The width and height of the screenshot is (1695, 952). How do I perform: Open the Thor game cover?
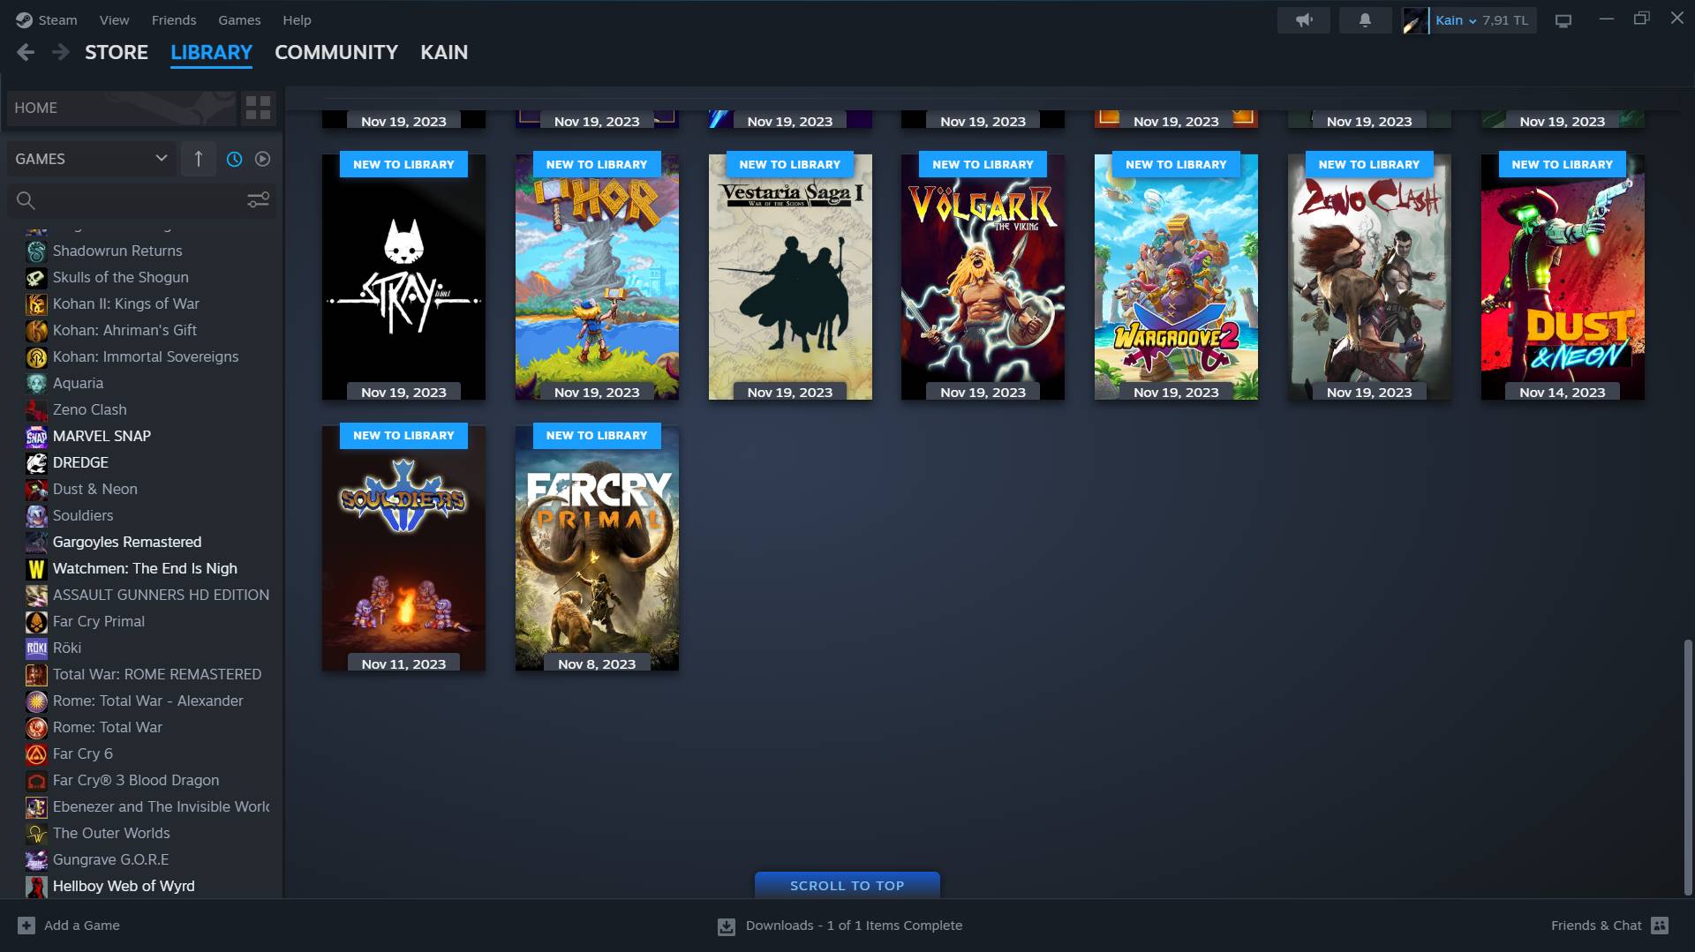pyautogui.click(x=597, y=277)
